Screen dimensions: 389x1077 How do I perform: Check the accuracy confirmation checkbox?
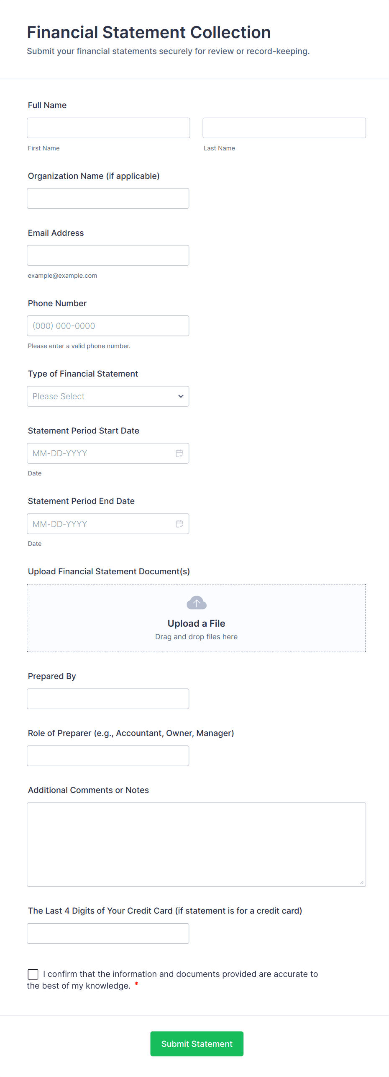[33, 974]
